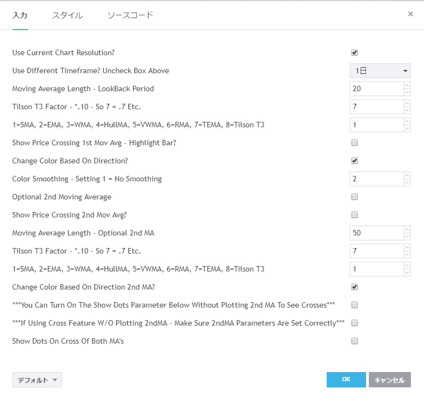Disable Change Color Based On Direction 2nd MA
424x401 pixels.
tap(355, 287)
